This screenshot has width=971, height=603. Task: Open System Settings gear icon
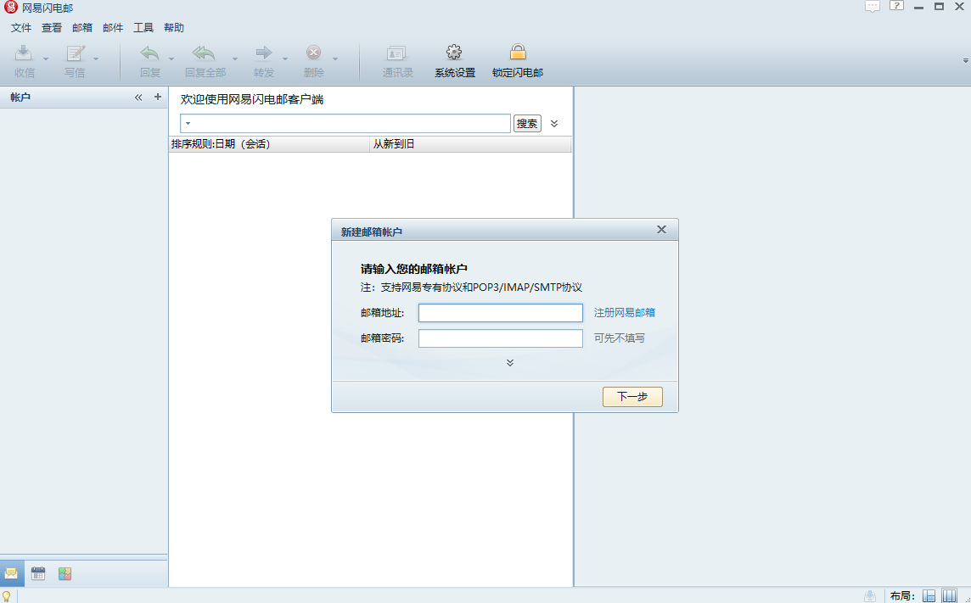click(454, 53)
